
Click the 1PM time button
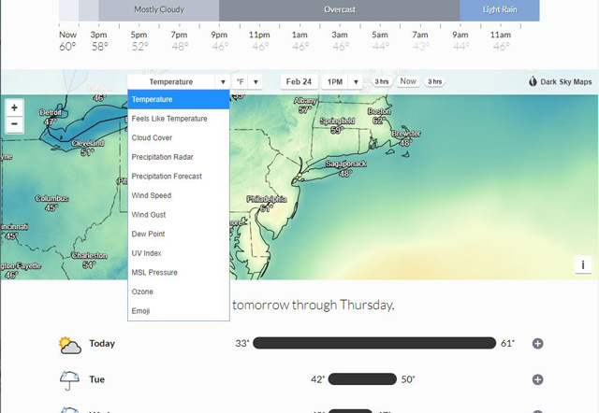pos(335,81)
